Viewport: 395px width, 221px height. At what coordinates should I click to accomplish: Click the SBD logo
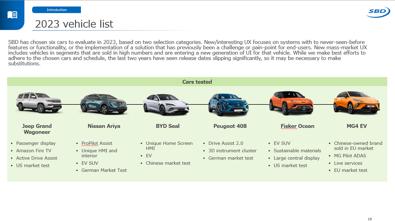click(378, 12)
